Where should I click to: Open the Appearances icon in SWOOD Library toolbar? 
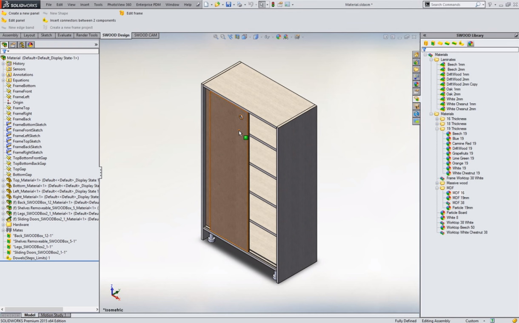tap(471, 43)
